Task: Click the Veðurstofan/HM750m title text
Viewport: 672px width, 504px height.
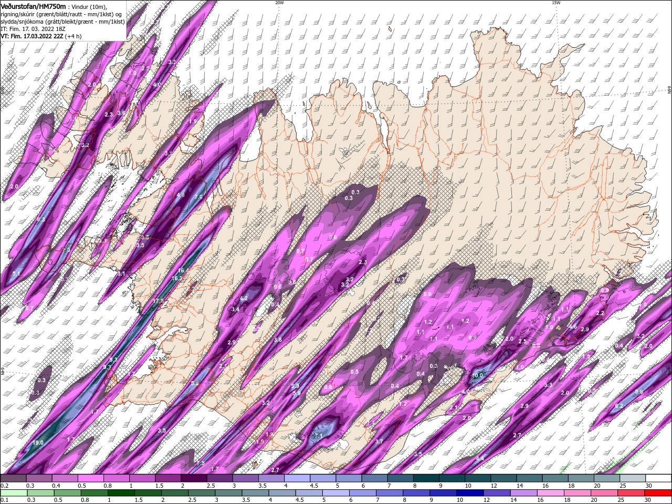Action: pos(34,6)
